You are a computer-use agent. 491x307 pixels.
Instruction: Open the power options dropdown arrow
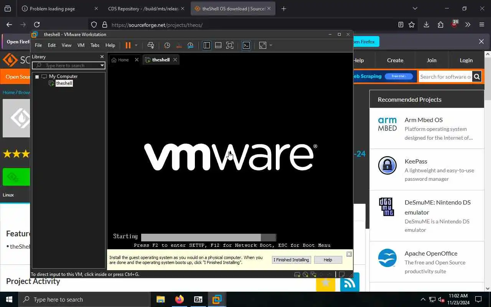click(136, 45)
